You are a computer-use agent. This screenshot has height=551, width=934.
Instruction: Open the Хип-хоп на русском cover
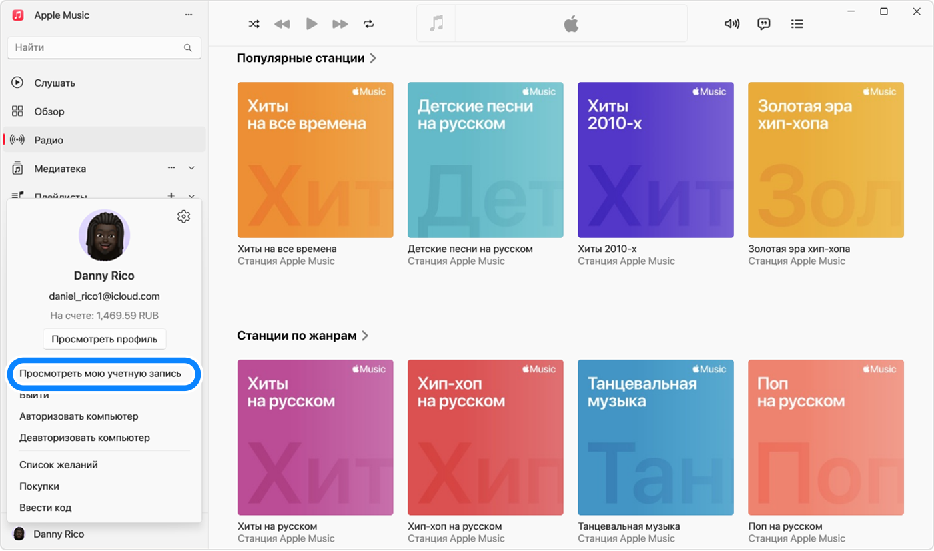[486, 438]
